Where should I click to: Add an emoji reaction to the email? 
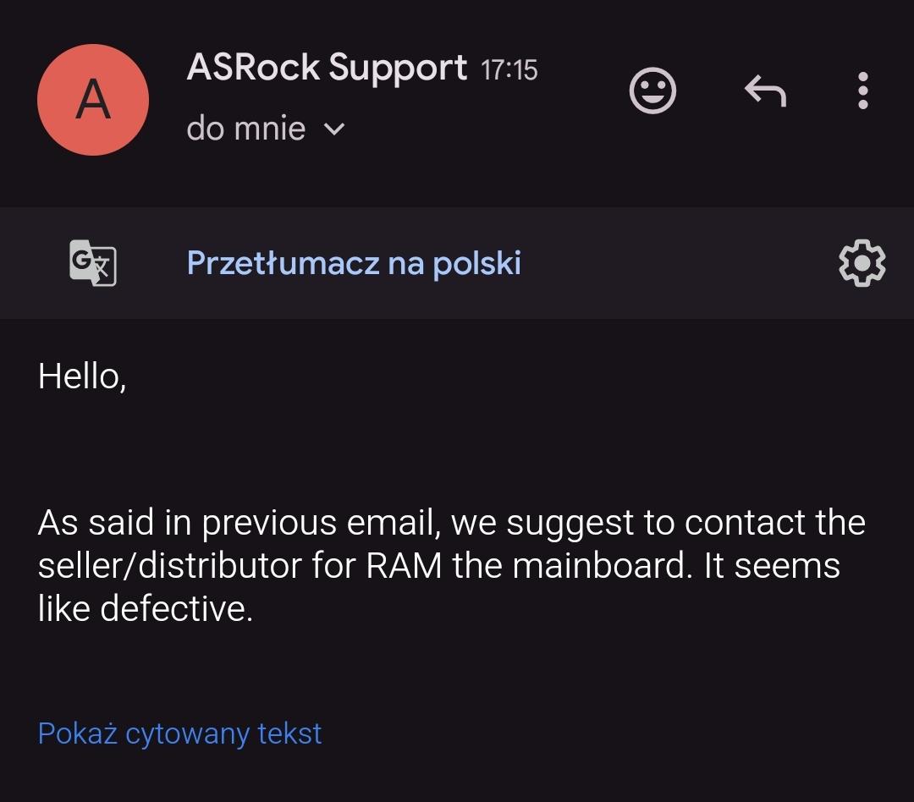tap(652, 91)
